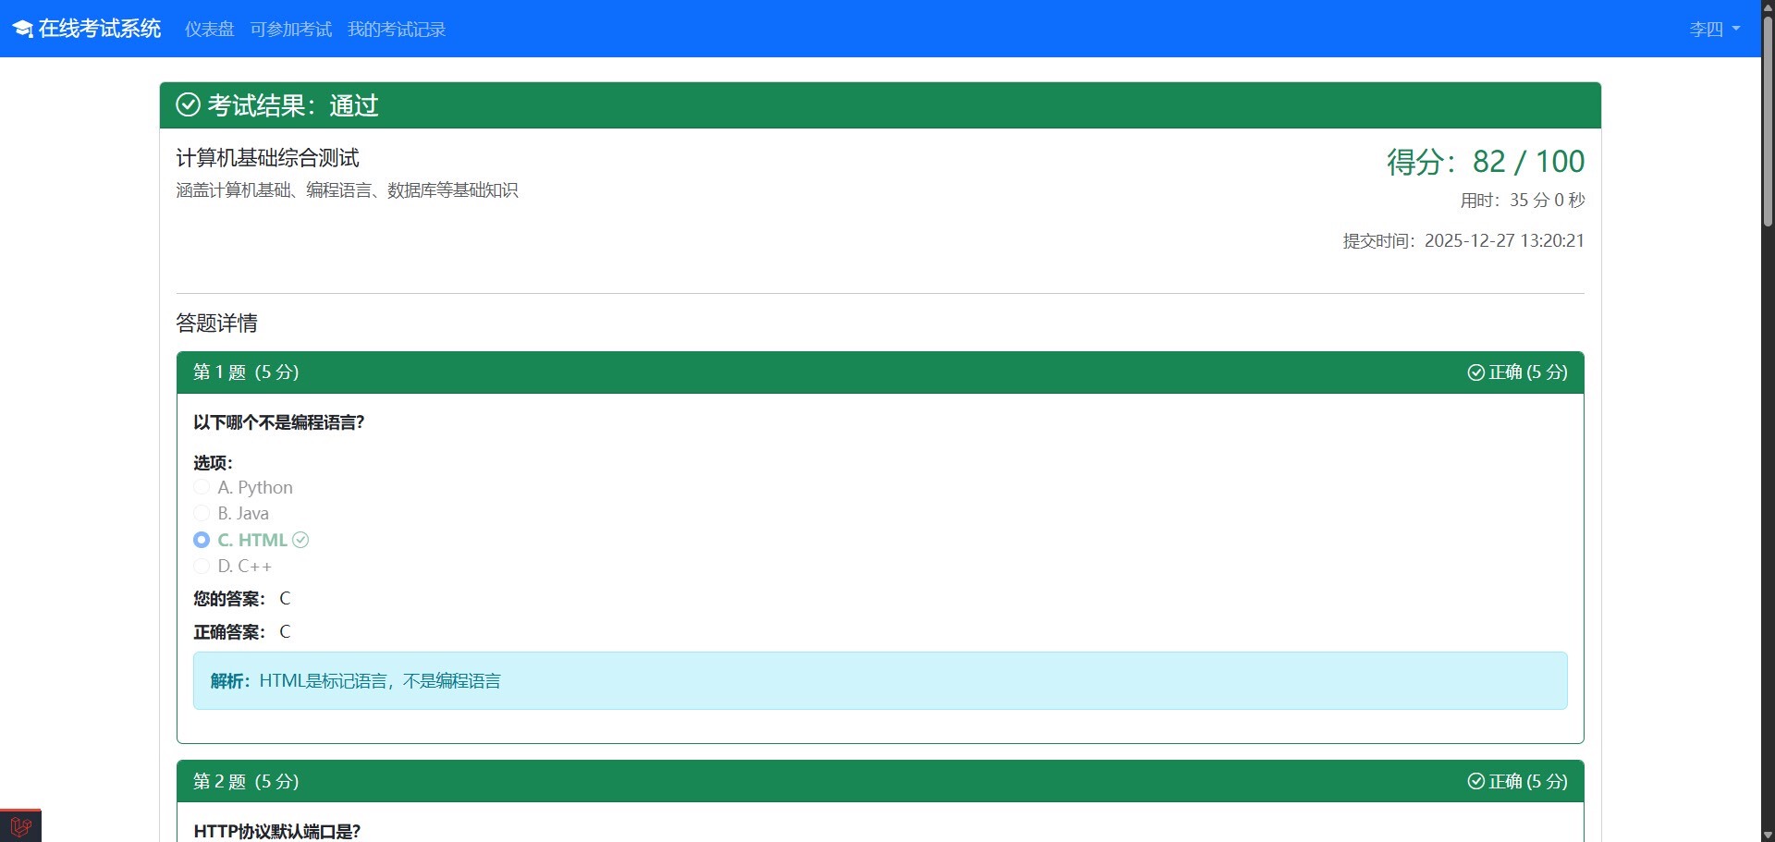Select the B. Java radio button

pos(202,513)
